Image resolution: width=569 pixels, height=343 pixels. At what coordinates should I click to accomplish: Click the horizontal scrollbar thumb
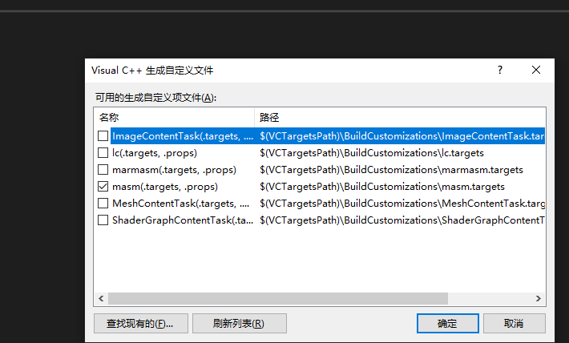(278, 298)
